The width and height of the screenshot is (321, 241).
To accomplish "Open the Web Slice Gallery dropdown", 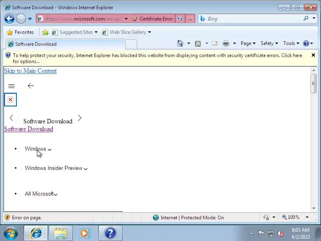I will (x=126, y=32).
